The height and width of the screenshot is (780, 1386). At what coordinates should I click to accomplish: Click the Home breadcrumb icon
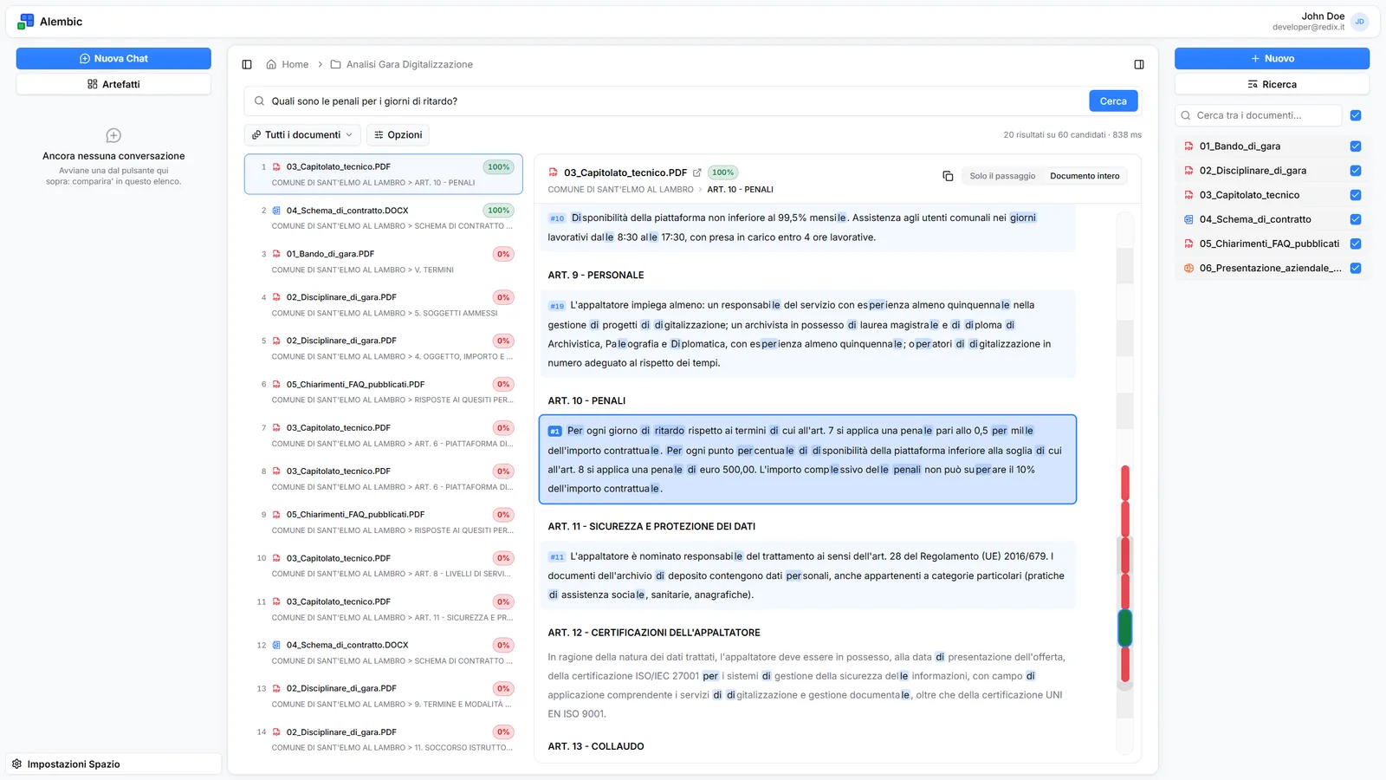(271, 64)
